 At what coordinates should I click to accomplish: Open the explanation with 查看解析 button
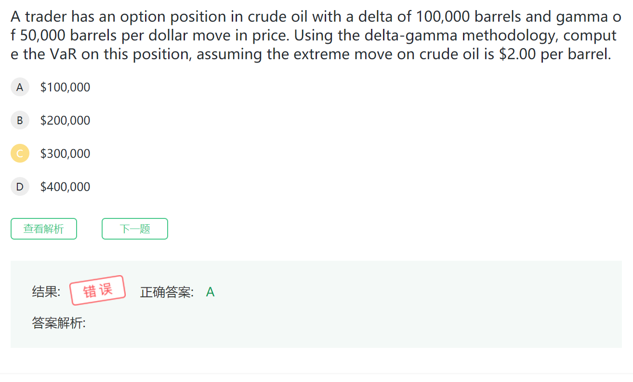44,229
